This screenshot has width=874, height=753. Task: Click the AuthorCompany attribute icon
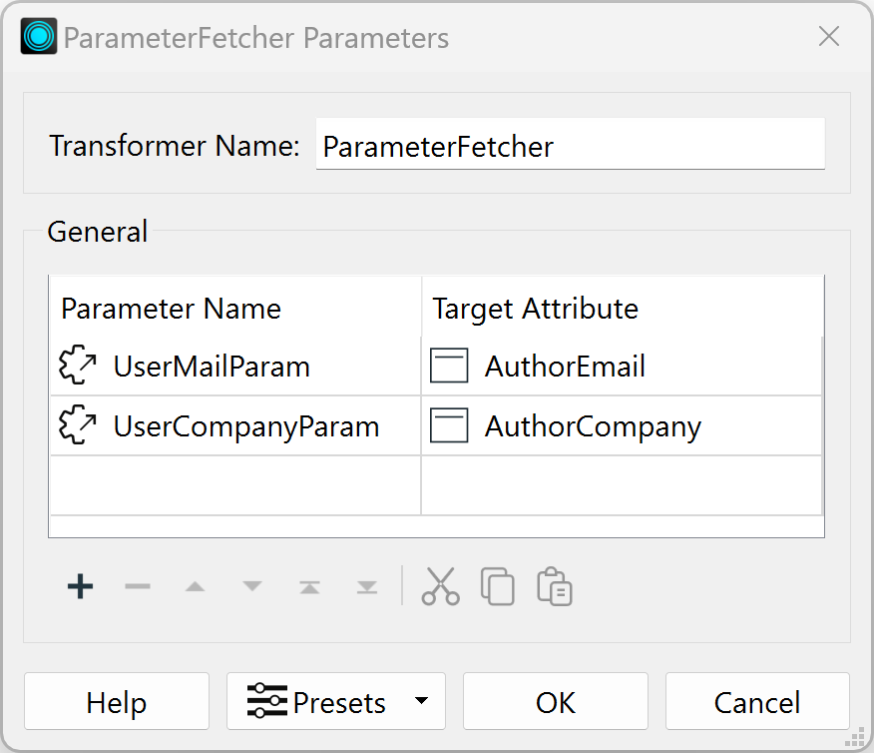[x=449, y=425]
